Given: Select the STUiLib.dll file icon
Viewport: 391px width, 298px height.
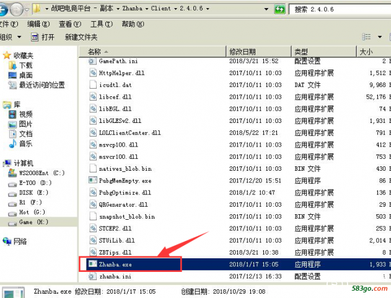Looking at the screenshot, I should click(93, 240).
